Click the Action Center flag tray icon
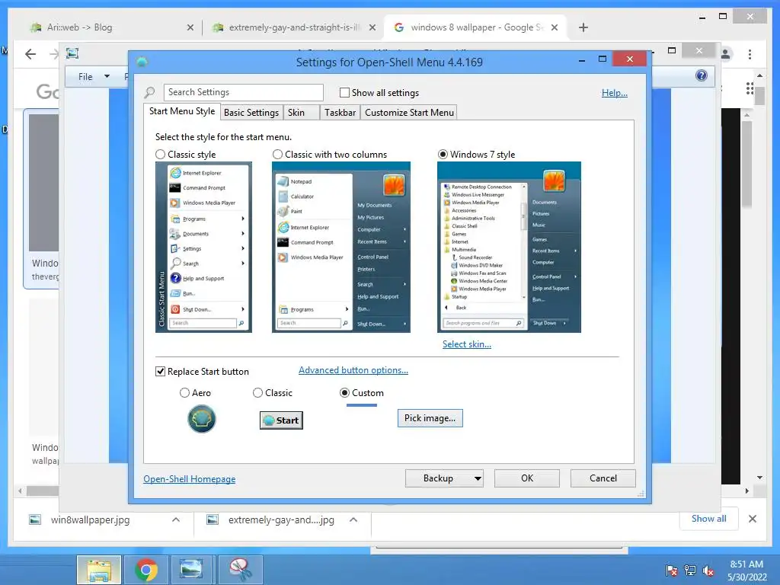This screenshot has height=585, width=780. click(672, 571)
